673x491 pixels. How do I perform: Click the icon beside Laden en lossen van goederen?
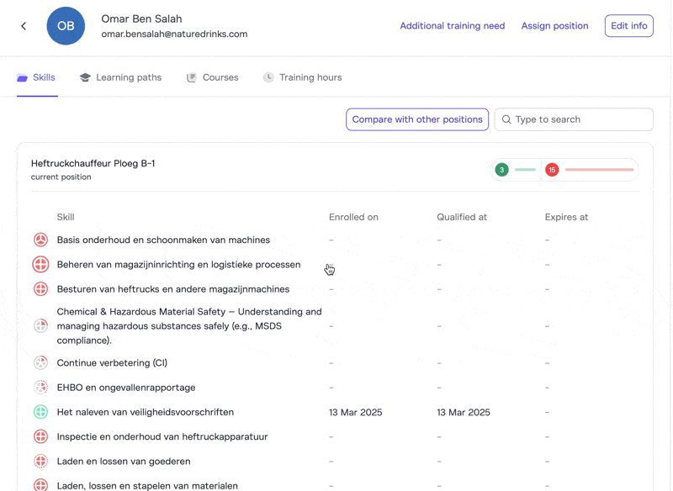(x=40, y=461)
